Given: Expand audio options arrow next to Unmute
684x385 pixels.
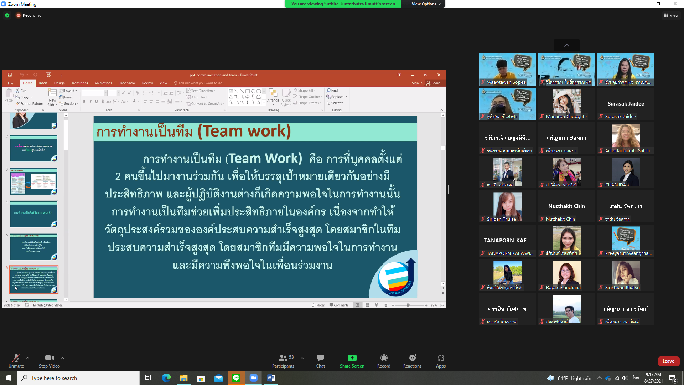Looking at the screenshot, I should tap(28, 358).
